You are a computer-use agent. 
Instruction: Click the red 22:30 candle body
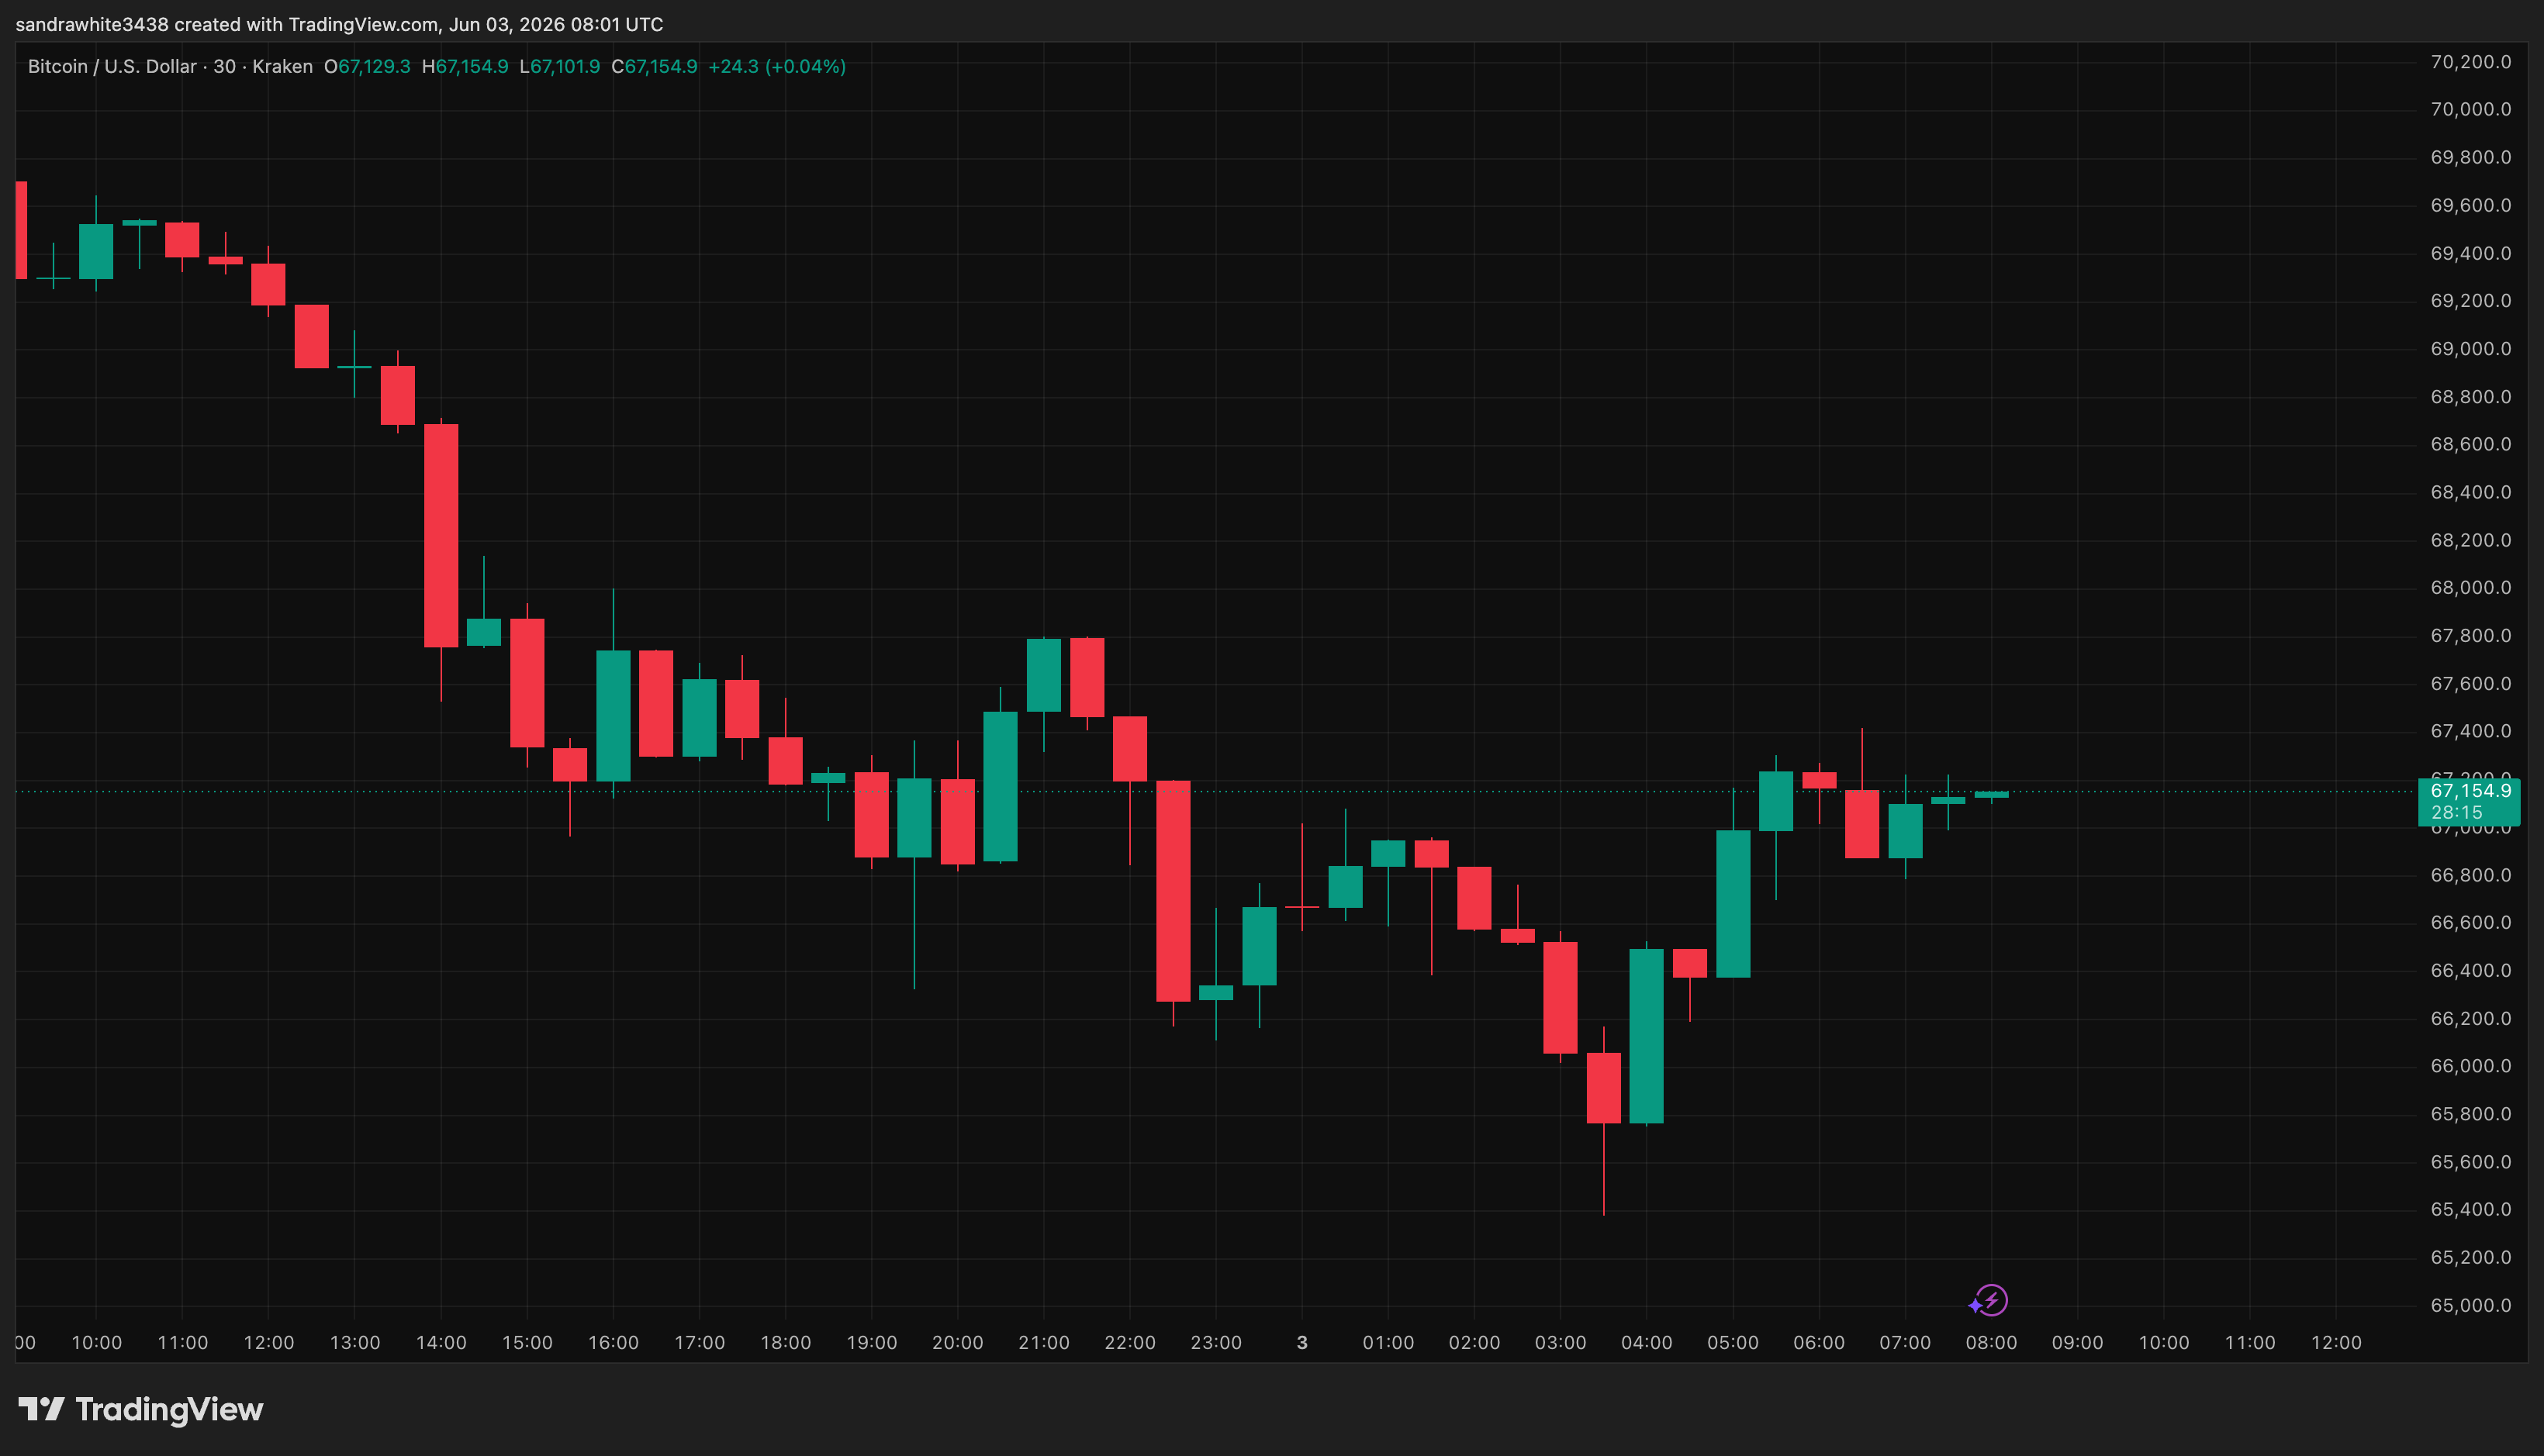1173,891
